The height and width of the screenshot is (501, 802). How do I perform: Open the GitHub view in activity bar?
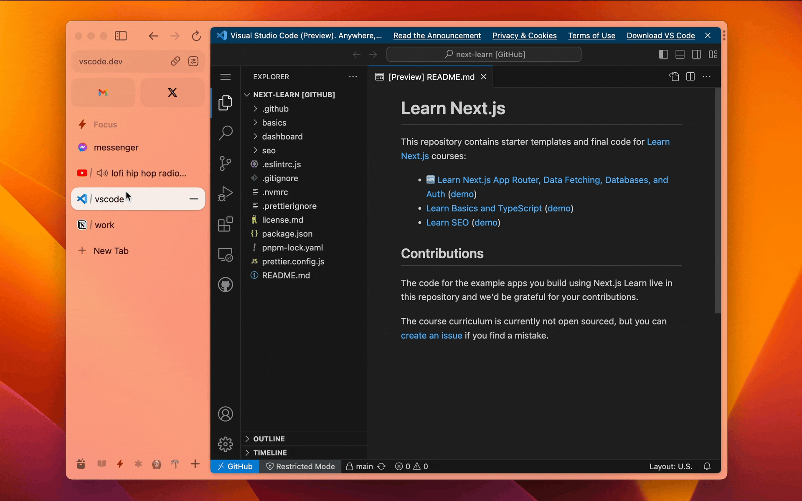pos(225,285)
